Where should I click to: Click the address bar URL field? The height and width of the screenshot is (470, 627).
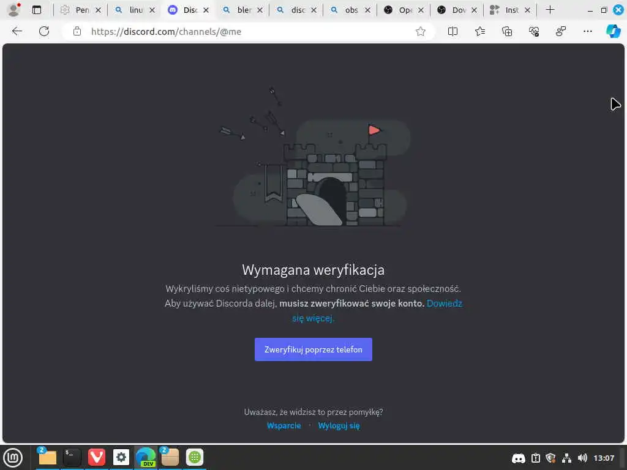[248, 31]
